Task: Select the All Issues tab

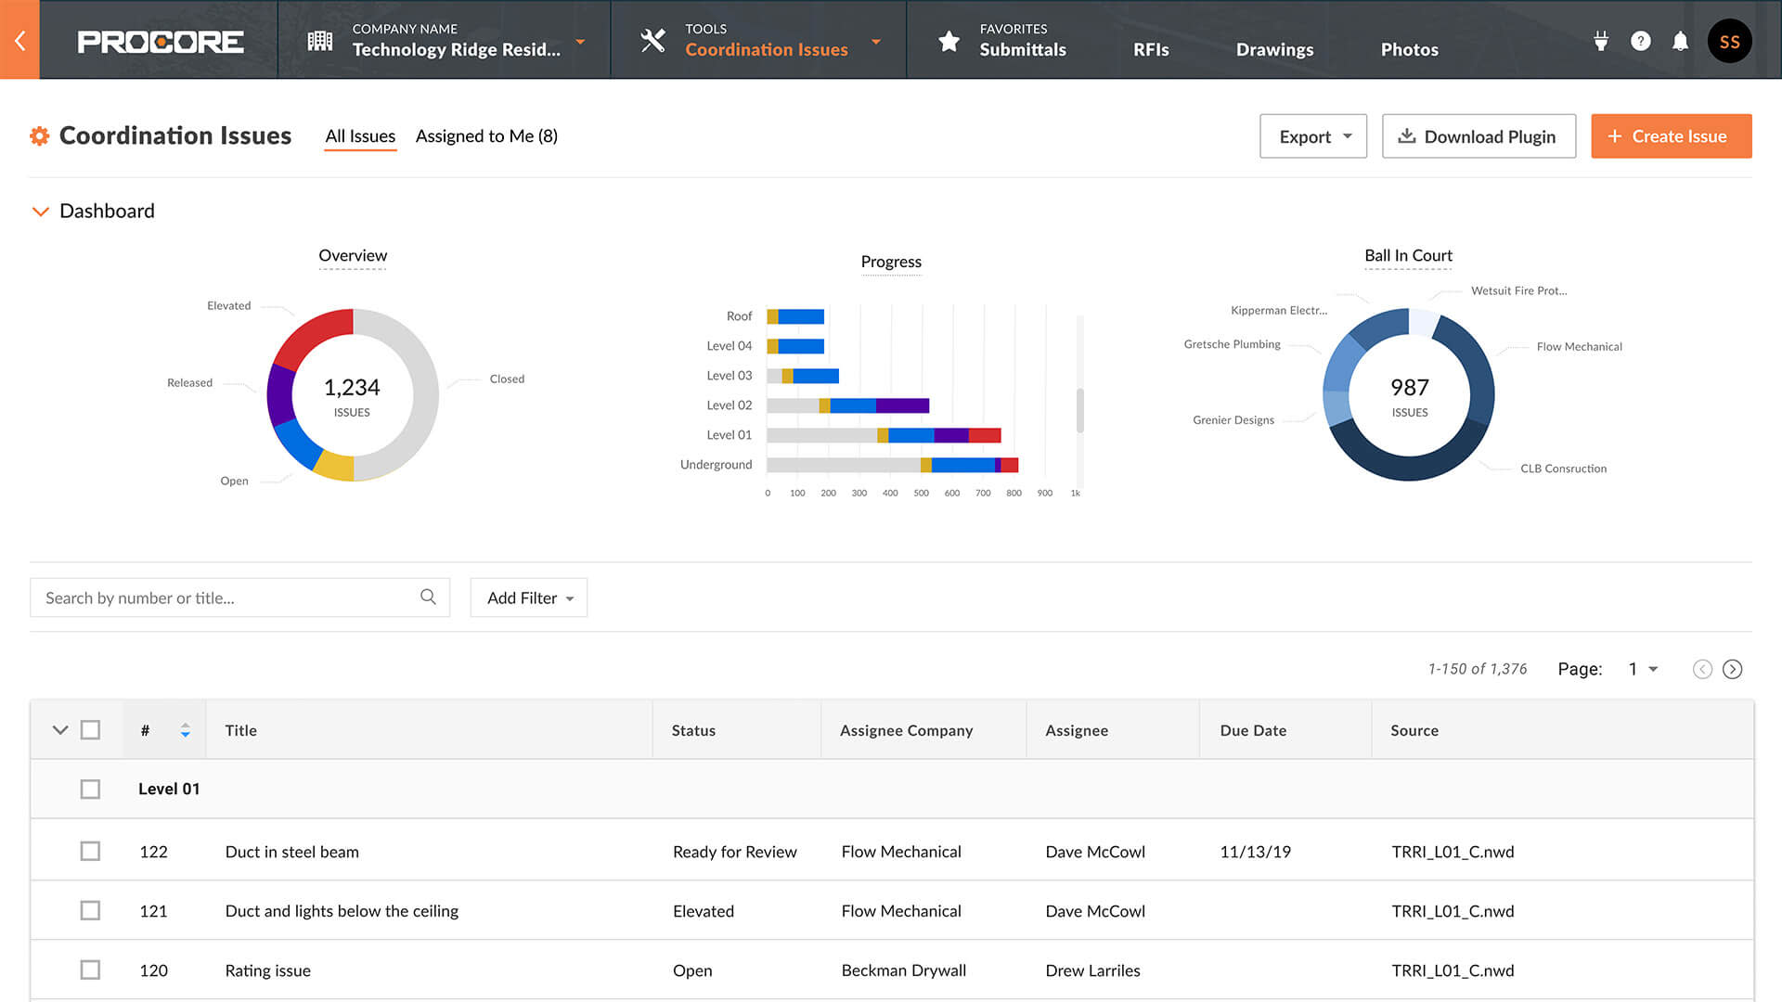Action: (360, 135)
